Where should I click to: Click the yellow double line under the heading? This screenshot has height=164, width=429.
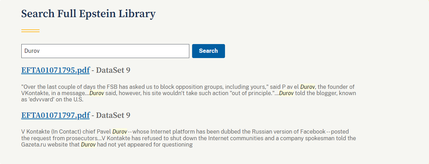(x=30, y=31)
